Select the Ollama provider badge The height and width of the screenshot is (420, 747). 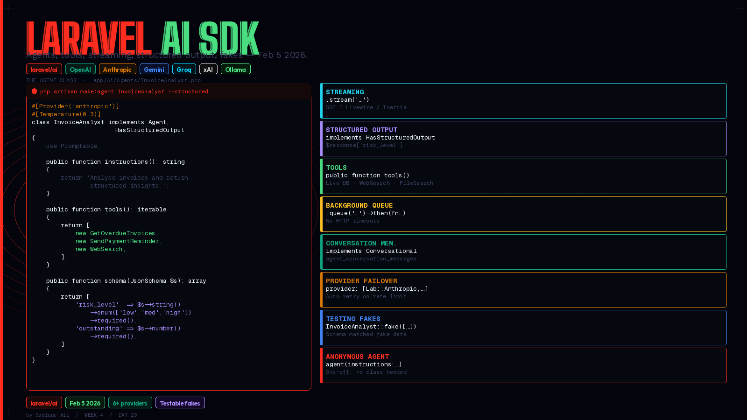(235, 69)
